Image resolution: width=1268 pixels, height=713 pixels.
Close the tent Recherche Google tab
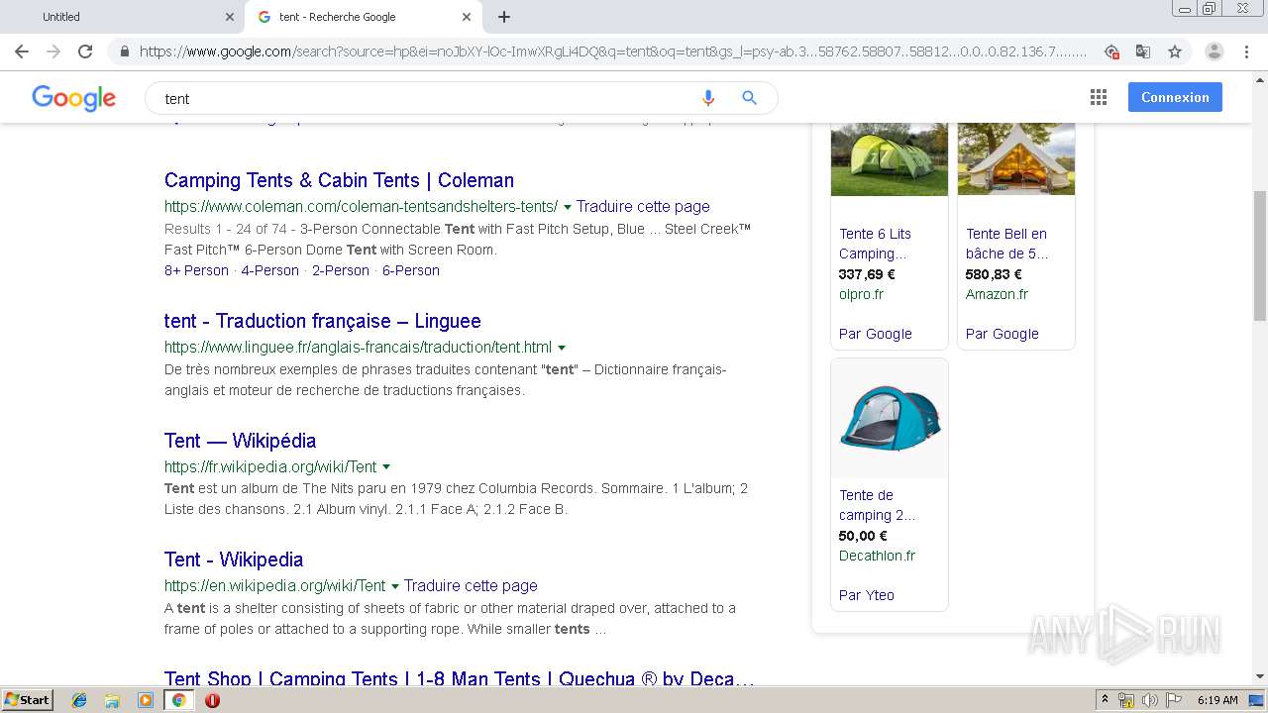pyautogui.click(x=467, y=17)
